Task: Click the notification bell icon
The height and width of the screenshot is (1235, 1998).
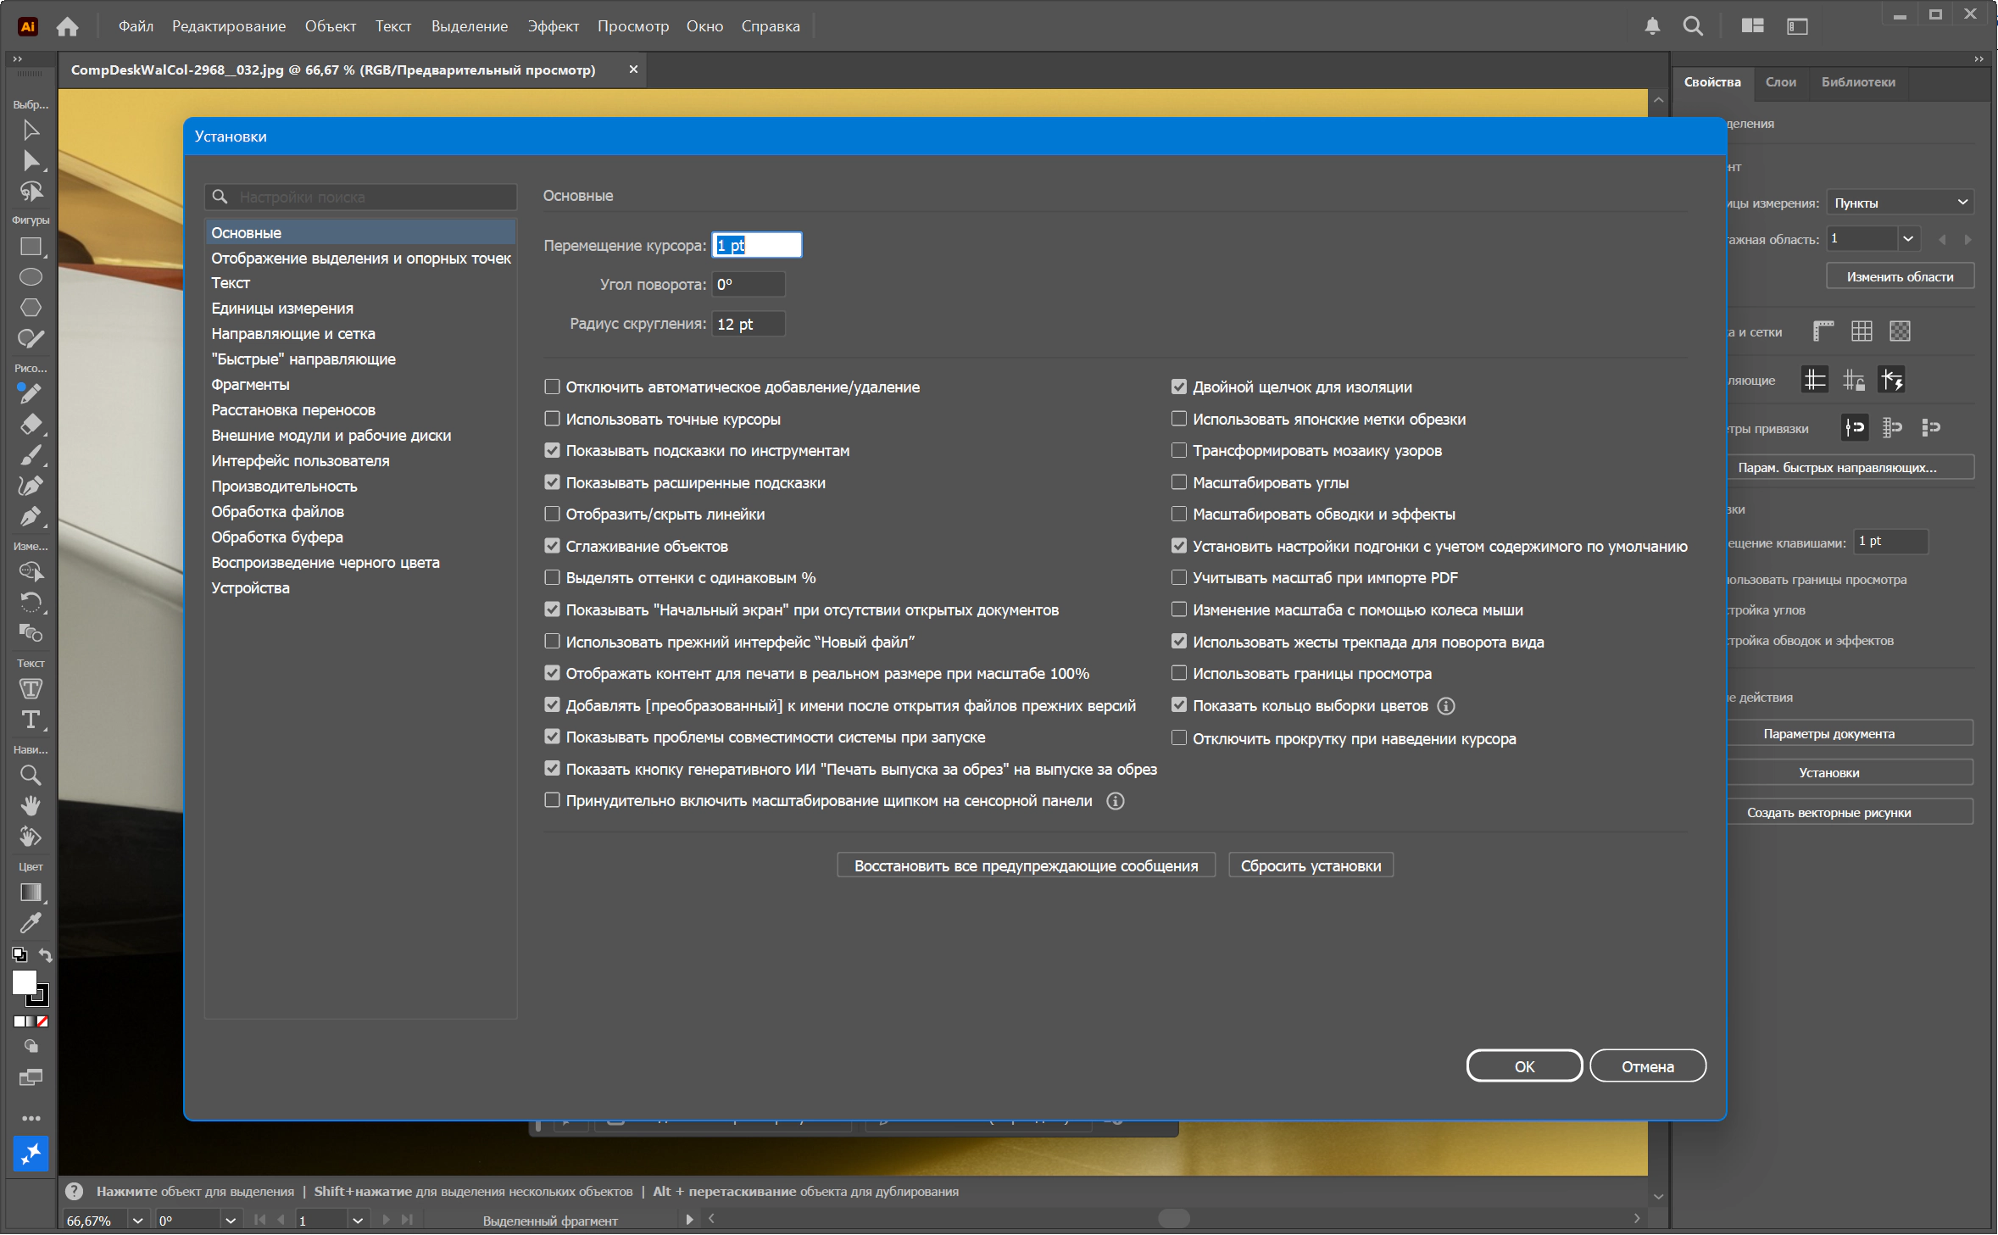Action: click(x=1652, y=26)
